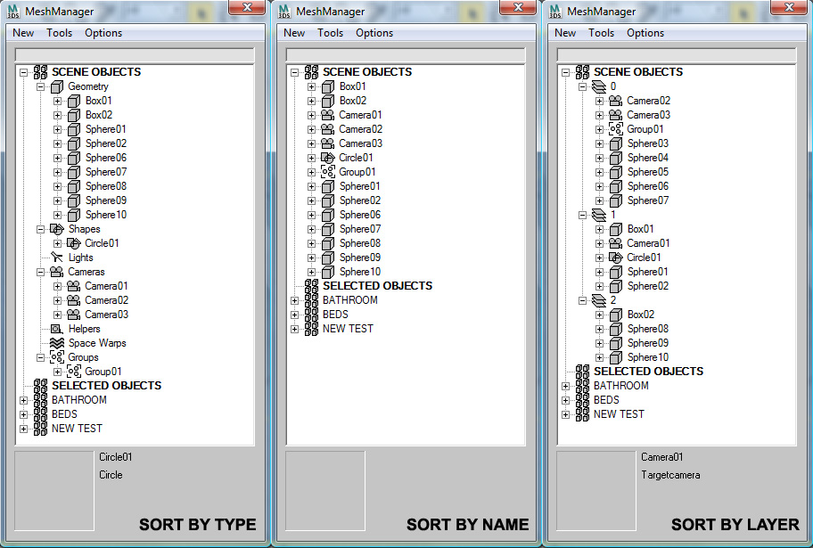Click the layer 2 stack icon
Screen dimensions: 813x548
(x=599, y=300)
